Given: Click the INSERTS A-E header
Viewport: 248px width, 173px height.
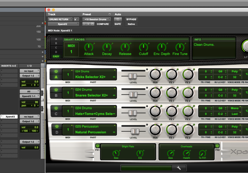Looking at the screenshot, I should 9,66.
